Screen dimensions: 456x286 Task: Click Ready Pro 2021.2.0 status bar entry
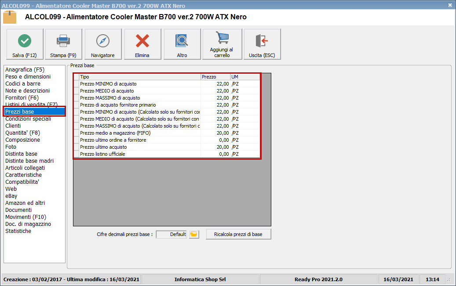(x=318, y=279)
